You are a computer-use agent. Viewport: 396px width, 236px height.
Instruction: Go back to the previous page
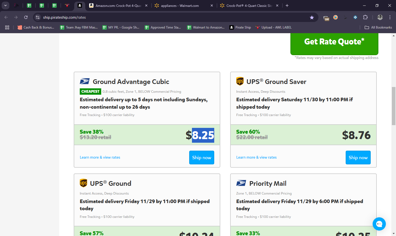pyautogui.click(x=6, y=17)
